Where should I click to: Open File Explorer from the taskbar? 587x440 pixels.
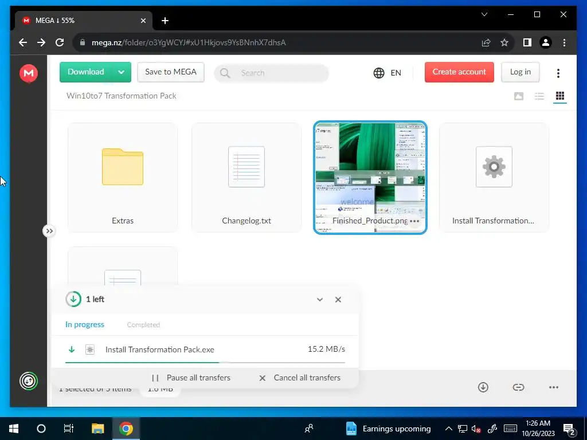coord(97,429)
